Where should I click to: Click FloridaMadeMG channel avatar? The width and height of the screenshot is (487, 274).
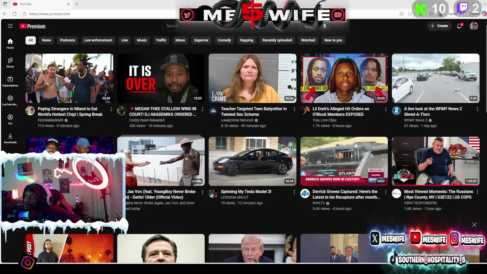click(x=30, y=111)
